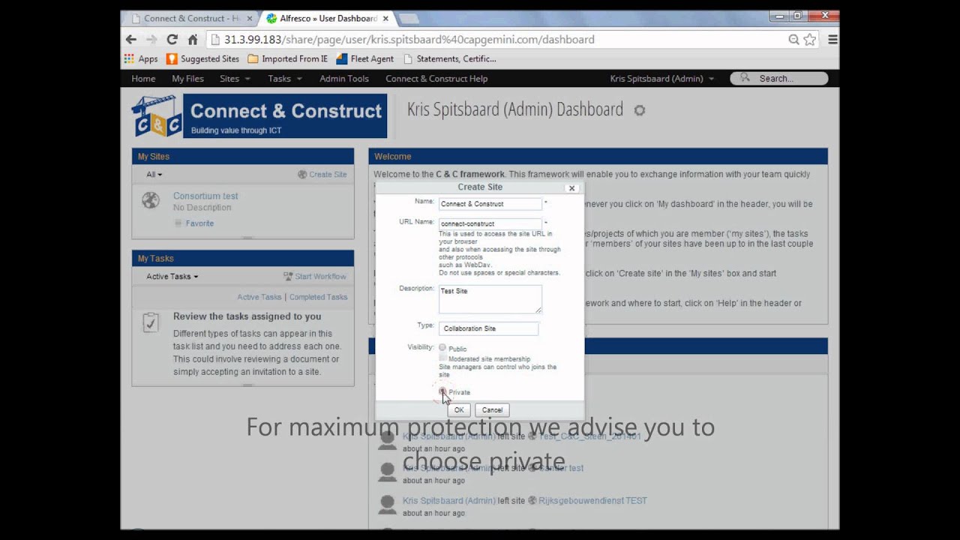This screenshot has width=960, height=540.
Task: Click the Consortium test globe icon
Action: click(151, 200)
